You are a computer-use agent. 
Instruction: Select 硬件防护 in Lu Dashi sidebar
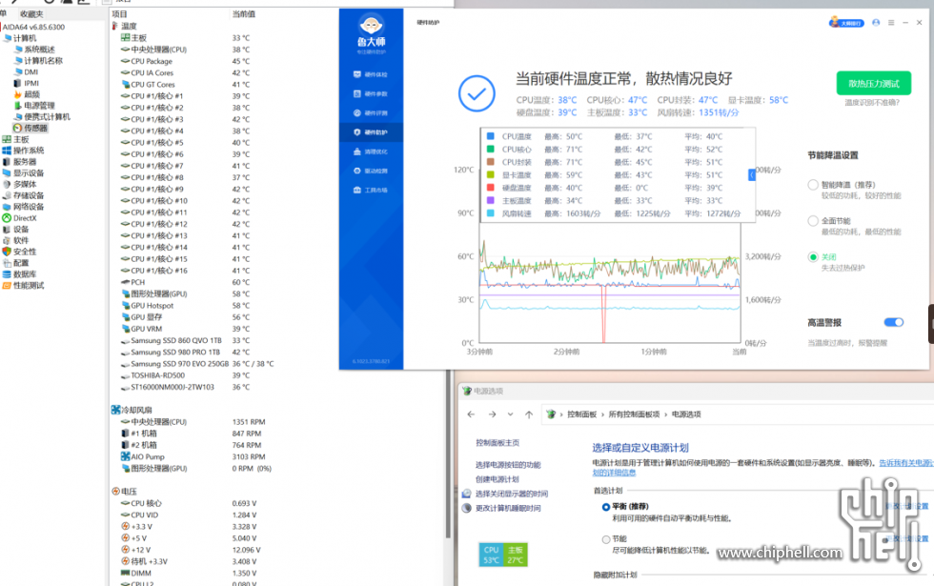[x=371, y=132]
